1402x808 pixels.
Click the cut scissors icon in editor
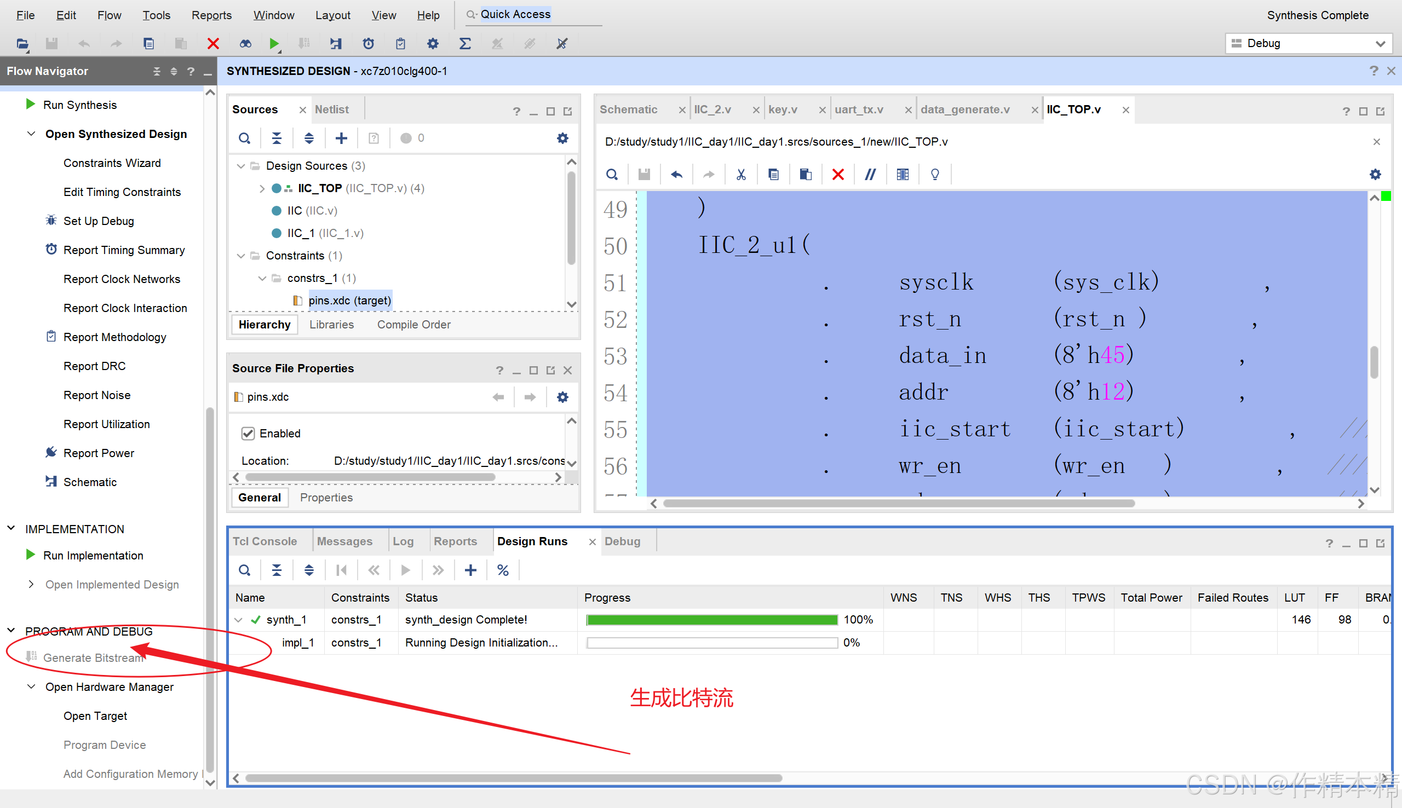740,174
